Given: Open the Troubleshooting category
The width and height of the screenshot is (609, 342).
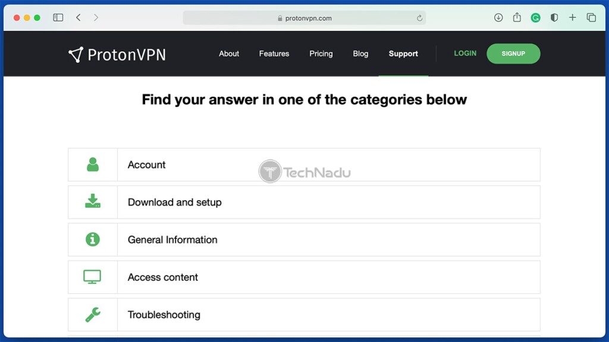Looking at the screenshot, I should pyautogui.click(x=304, y=315).
